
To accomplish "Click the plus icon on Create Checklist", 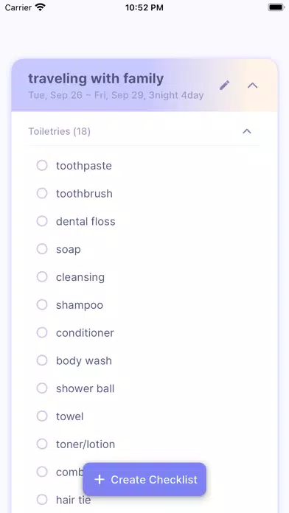I will tap(100, 480).
